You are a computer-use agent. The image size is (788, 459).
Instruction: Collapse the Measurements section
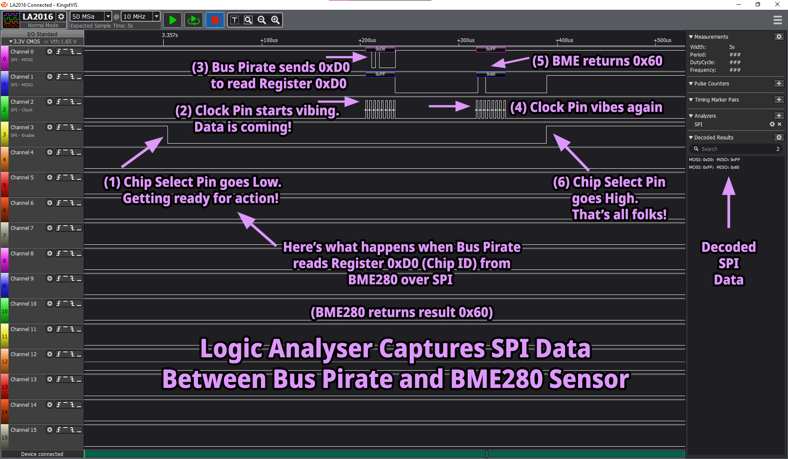click(691, 37)
